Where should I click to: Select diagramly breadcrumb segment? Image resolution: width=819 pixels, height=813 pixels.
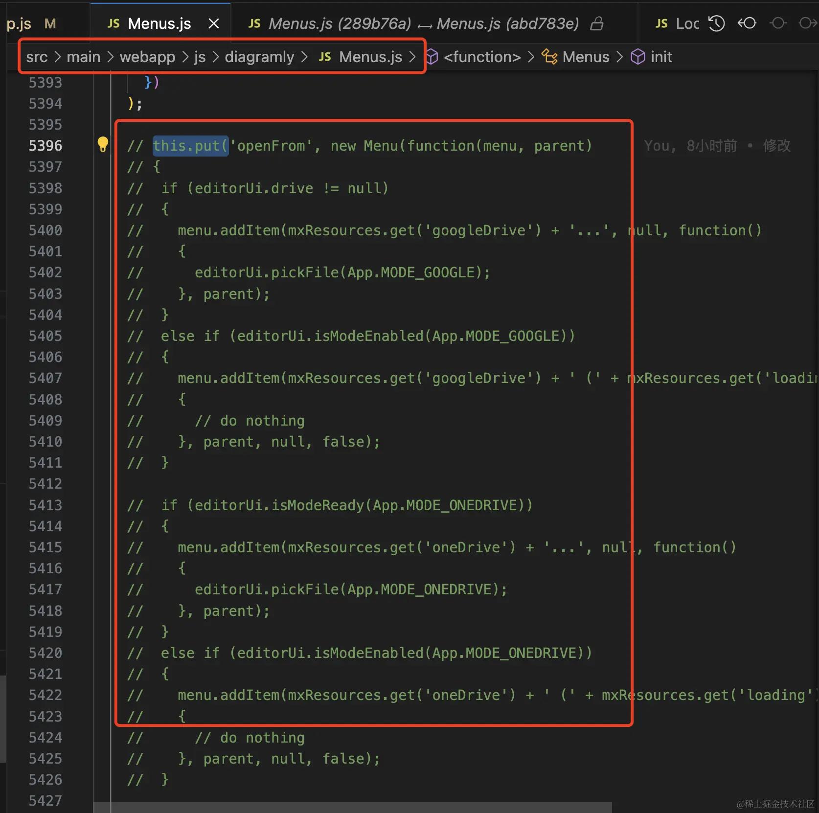(259, 57)
